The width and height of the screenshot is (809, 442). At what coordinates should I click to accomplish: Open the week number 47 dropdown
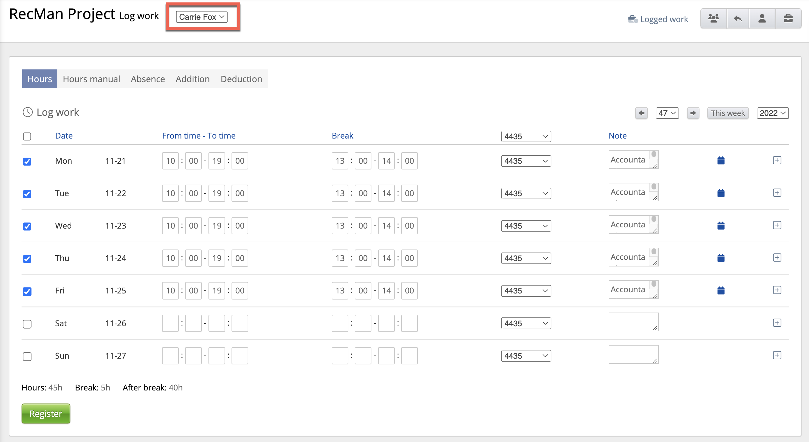click(667, 113)
